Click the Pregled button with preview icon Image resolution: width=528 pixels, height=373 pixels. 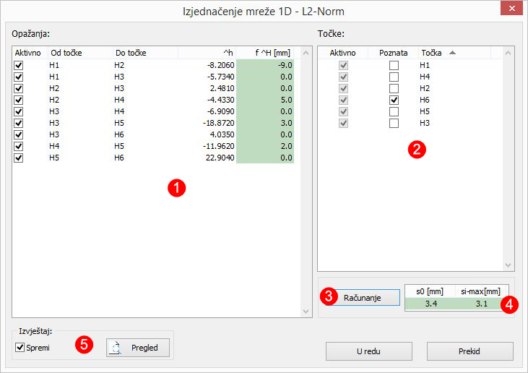tap(138, 348)
